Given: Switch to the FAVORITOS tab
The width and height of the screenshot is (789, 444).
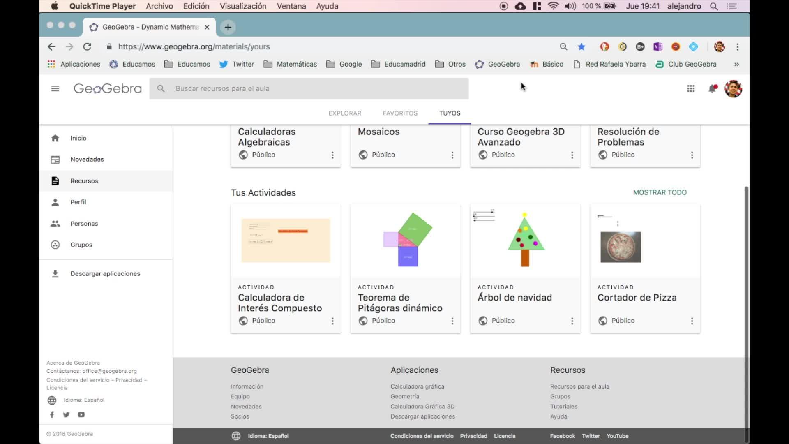Looking at the screenshot, I should [x=400, y=113].
